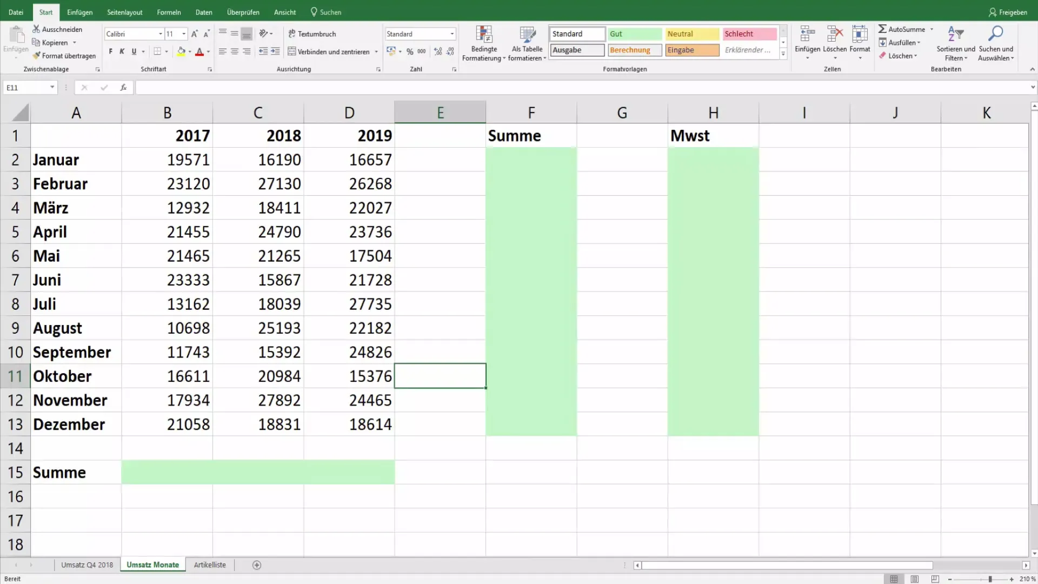Toggle italic K formatting
This screenshot has width=1038, height=584.
click(x=122, y=51)
